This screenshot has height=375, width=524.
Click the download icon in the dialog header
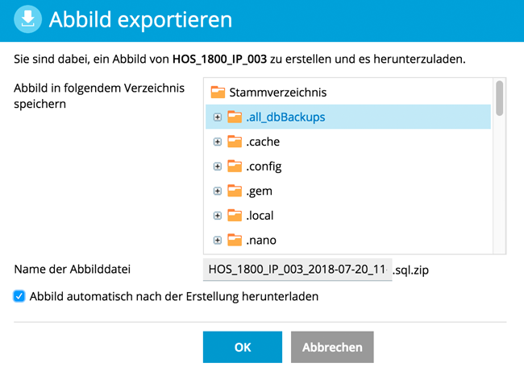(x=28, y=20)
